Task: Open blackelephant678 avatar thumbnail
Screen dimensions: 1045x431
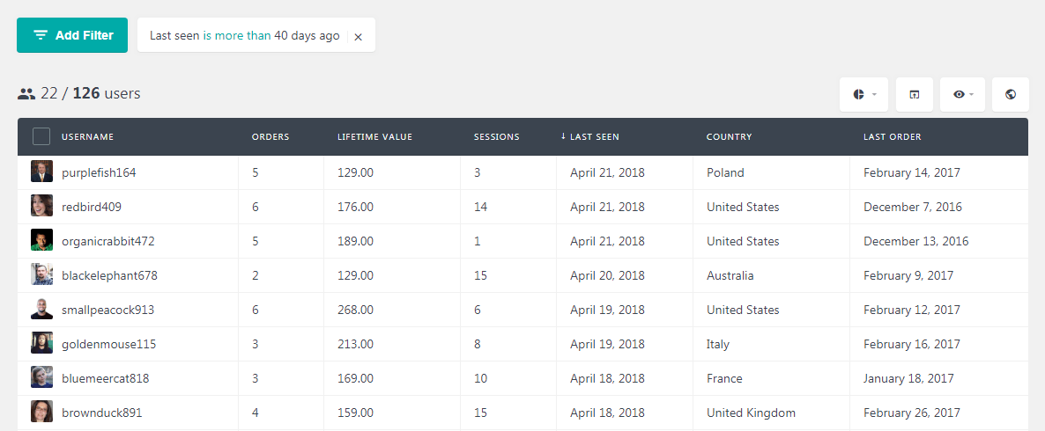Action: [x=42, y=274]
